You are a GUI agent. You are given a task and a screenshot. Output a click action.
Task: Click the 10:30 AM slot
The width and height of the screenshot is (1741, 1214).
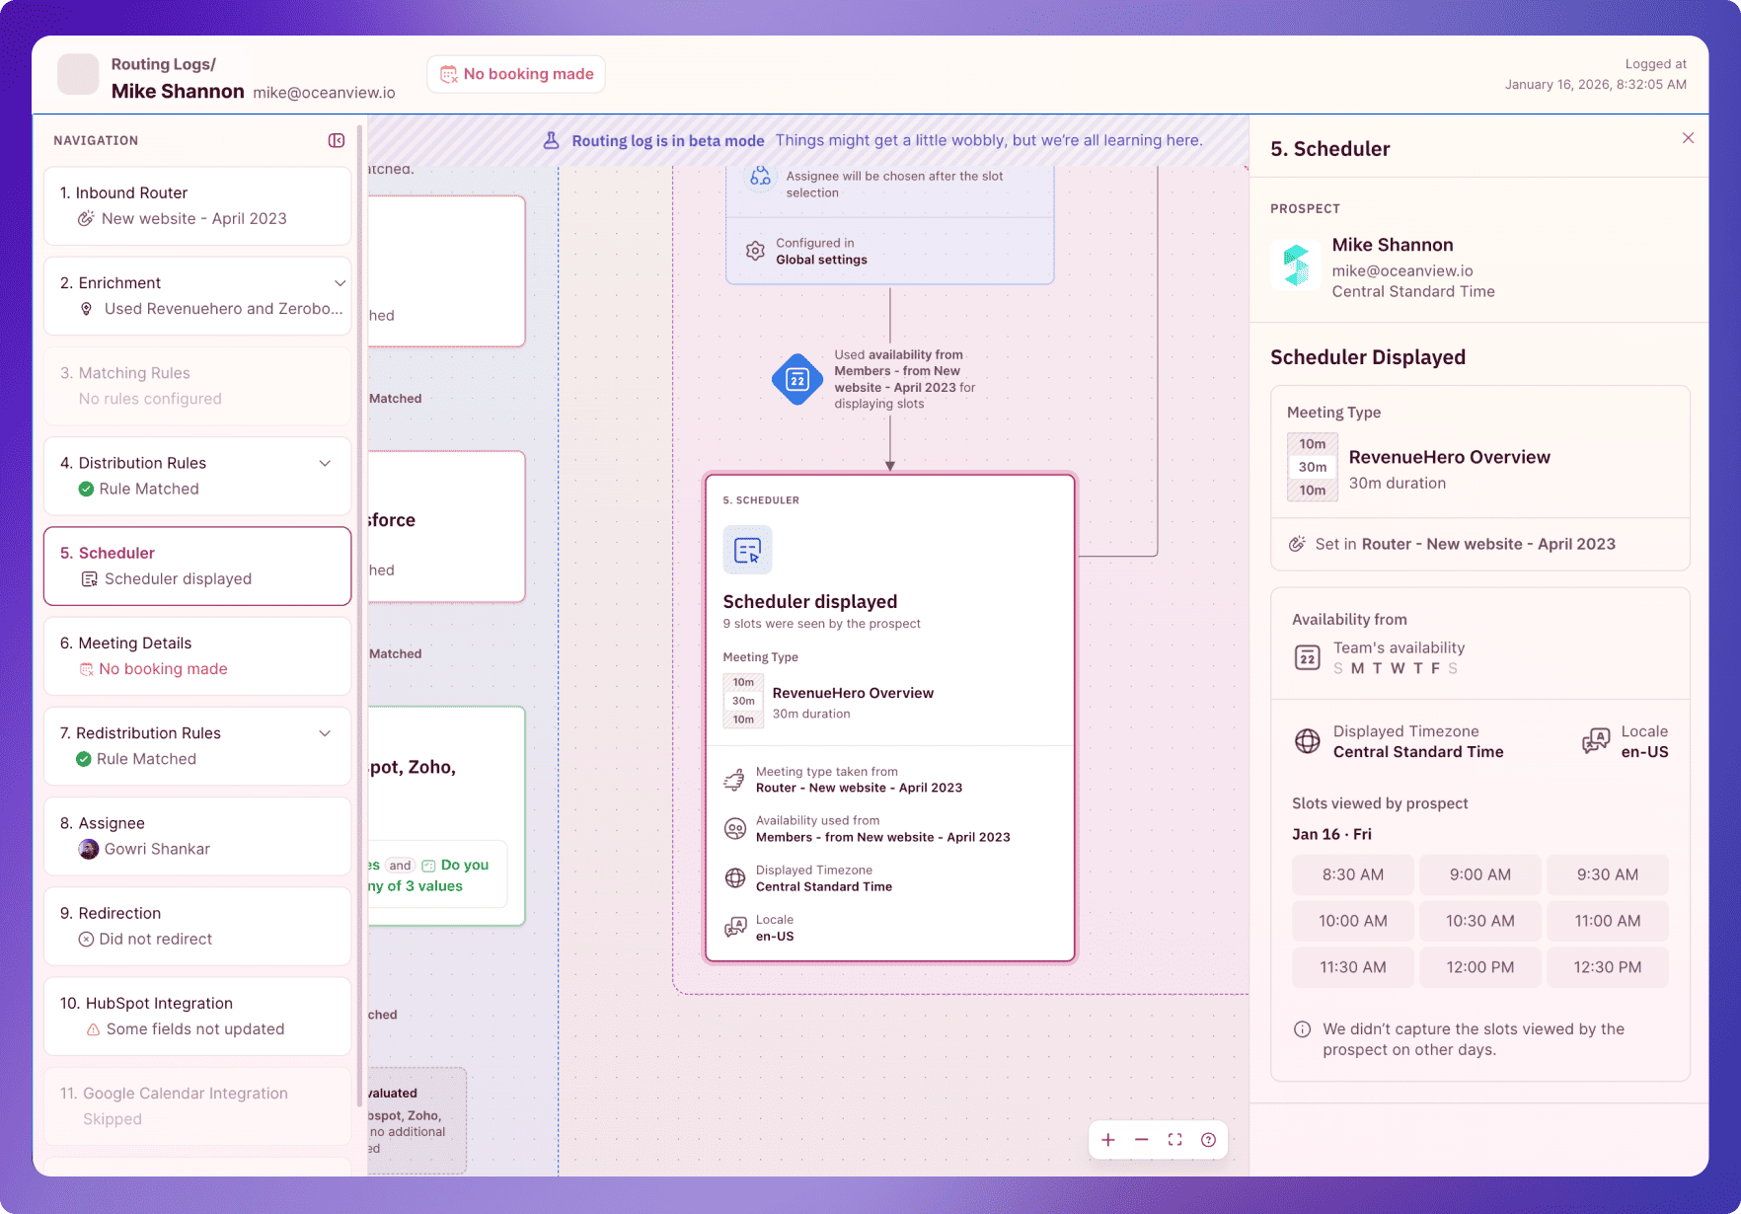coord(1480,921)
